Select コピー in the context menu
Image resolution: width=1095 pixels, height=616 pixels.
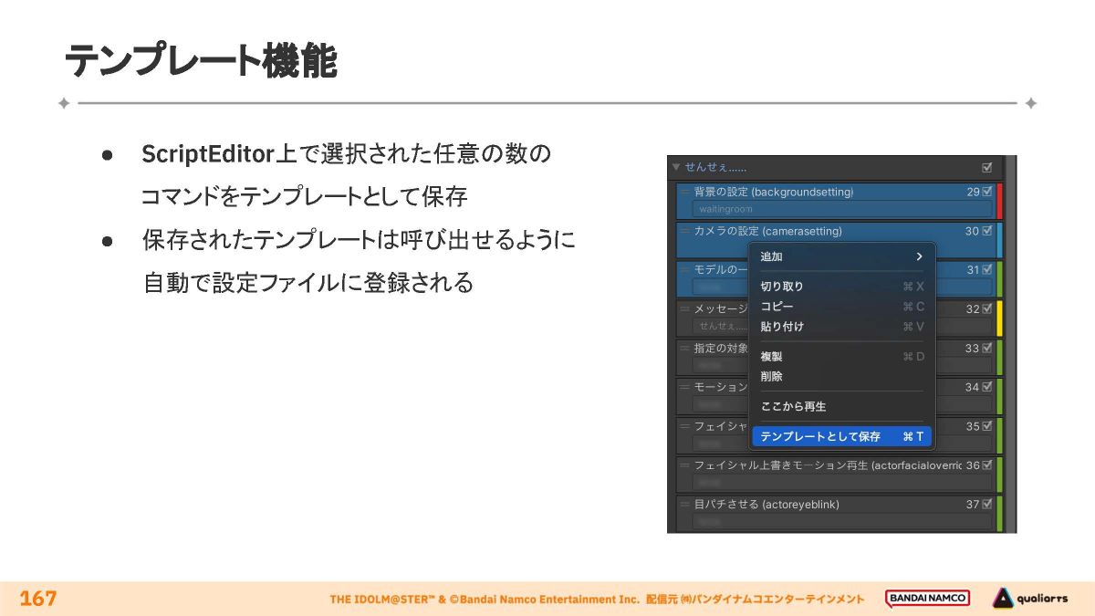click(x=777, y=307)
